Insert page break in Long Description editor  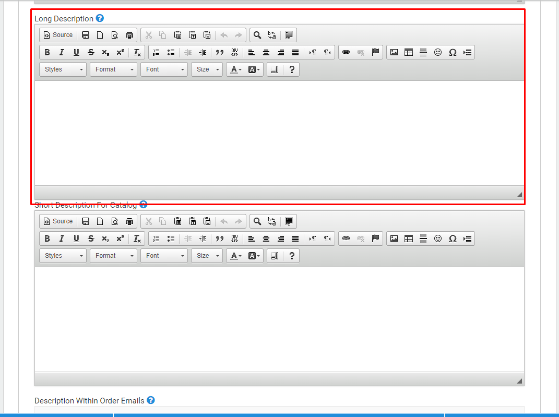467,52
